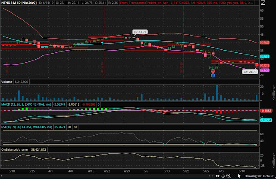Click the D: 6/14/19 date field

(46, 3)
